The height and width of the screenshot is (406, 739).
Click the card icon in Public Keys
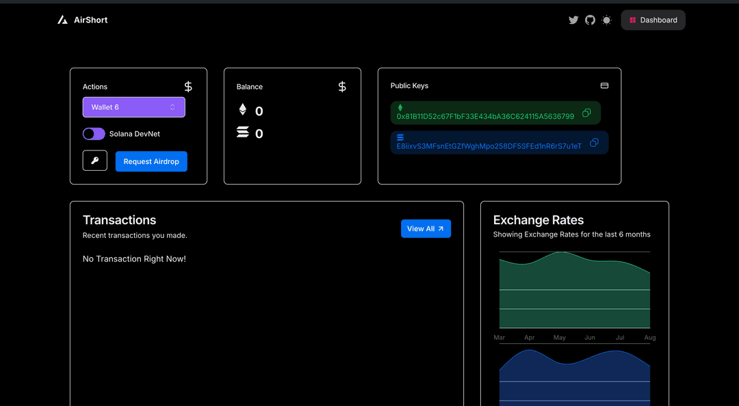click(x=604, y=86)
